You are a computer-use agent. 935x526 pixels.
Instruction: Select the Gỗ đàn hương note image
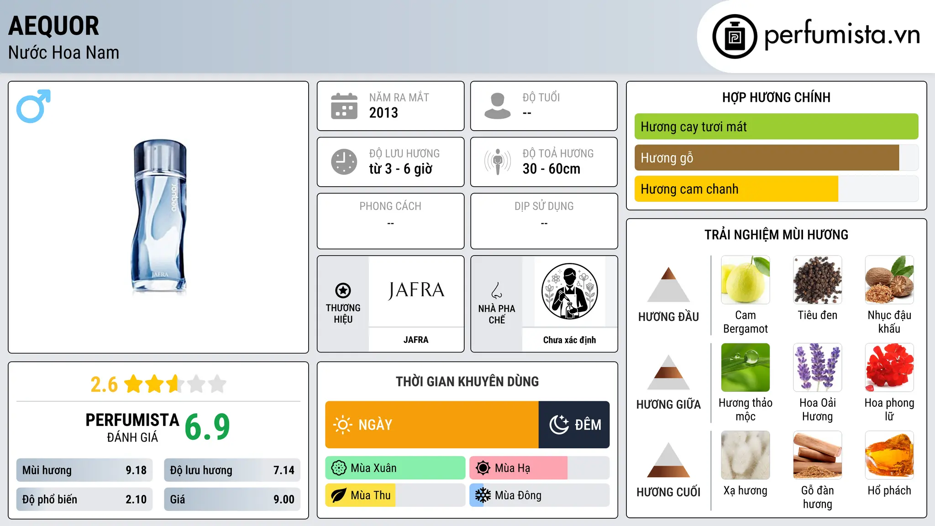(x=818, y=455)
